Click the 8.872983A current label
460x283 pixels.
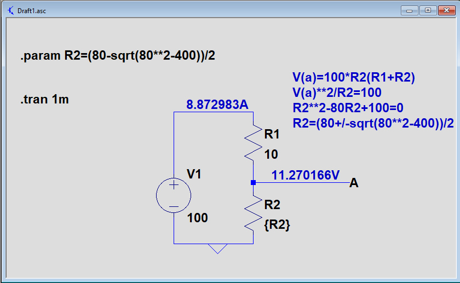pyautogui.click(x=217, y=105)
